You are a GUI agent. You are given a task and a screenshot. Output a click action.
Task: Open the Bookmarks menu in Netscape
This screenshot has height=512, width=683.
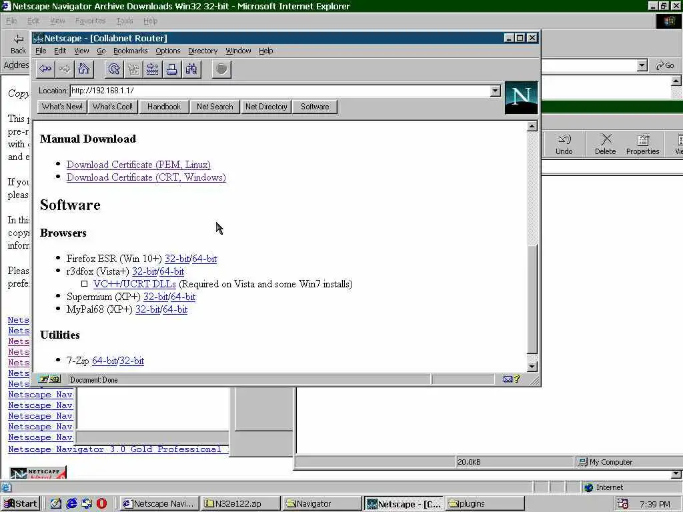pyautogui.click(x=130, y=51)
